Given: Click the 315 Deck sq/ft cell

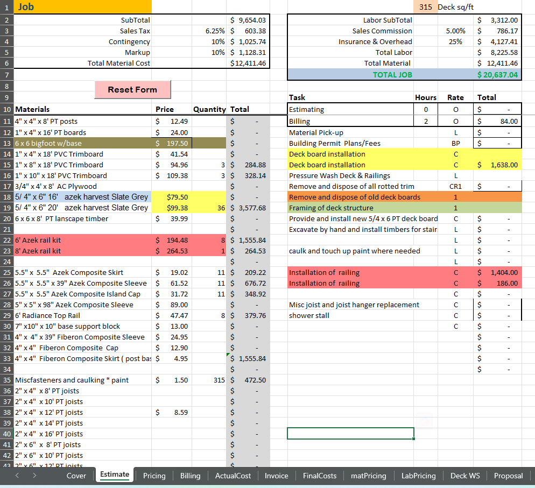Looking at the screenshot, I should click(x=426, y=7).
